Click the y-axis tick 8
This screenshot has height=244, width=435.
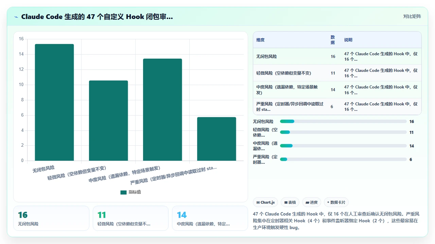22,100
